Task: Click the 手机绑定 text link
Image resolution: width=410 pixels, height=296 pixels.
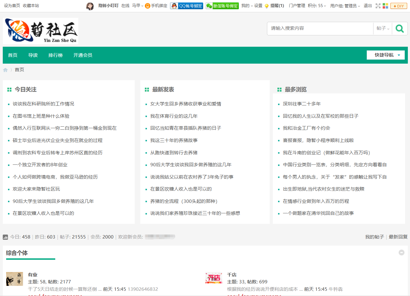Action: pos(159,6)
